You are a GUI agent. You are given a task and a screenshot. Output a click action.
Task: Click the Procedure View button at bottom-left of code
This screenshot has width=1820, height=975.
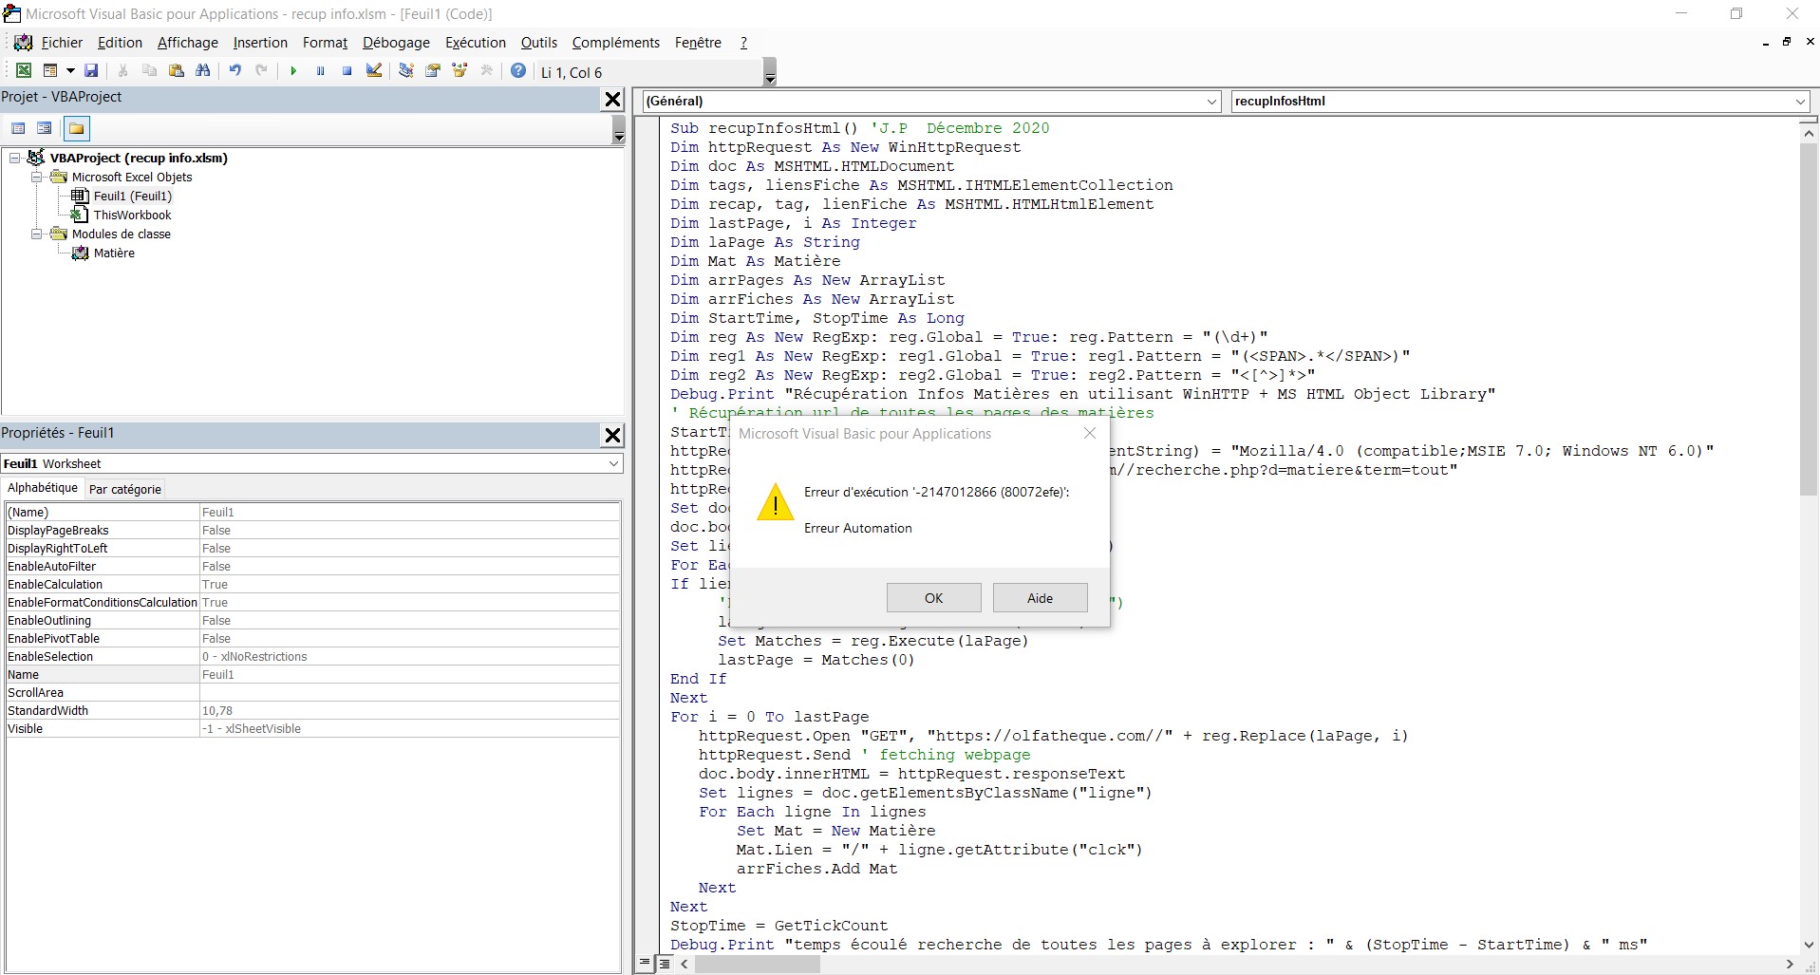(645, 964)
